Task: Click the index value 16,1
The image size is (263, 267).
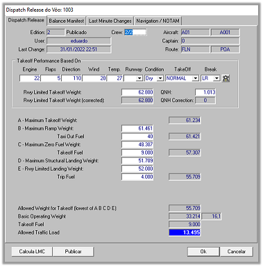Action: pos(212,216)
